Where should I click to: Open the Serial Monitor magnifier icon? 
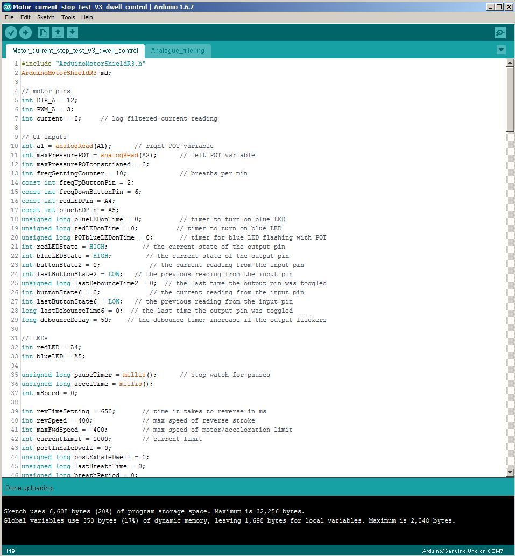click(499, 32)
